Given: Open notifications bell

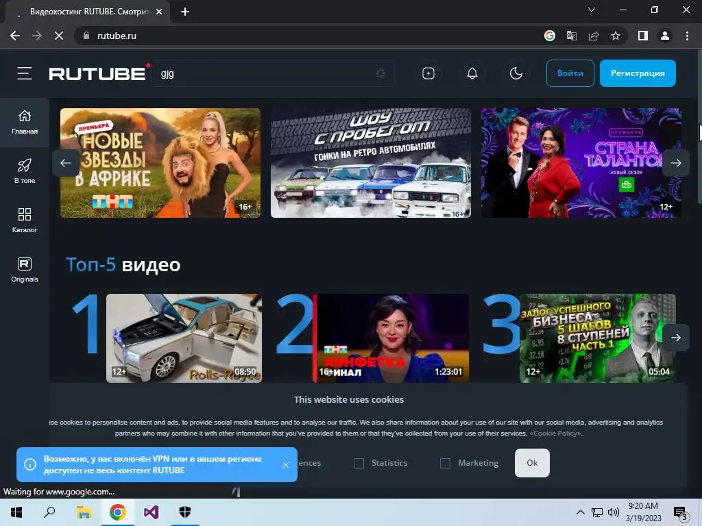Looking at the screenshot, I should tap(472, 73).
